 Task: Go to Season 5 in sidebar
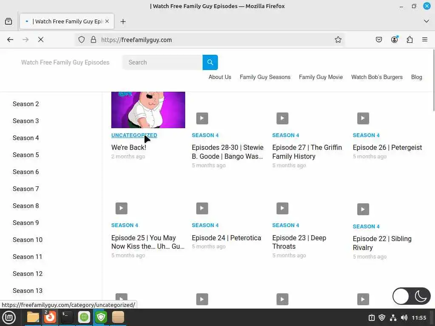click(26, 155)
